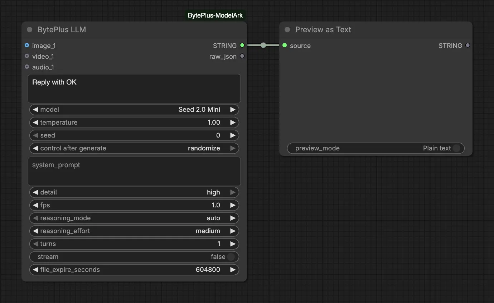Toggle preview_mode Plain text switch
Viewport: 494px width, 303px height.
pyautogui.click(x=456, y=148)
